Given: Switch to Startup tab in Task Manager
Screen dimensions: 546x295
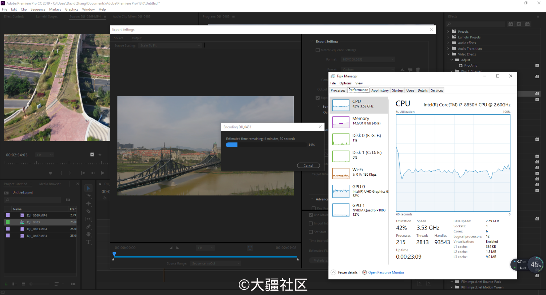Looking at the screenshot, I should (397, 90).
